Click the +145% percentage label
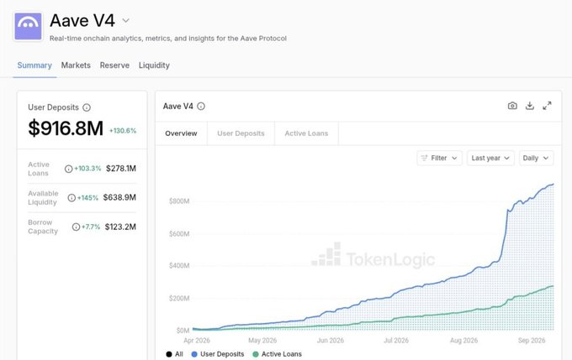This screenshot has width=572, height=360. click(87, 198)
